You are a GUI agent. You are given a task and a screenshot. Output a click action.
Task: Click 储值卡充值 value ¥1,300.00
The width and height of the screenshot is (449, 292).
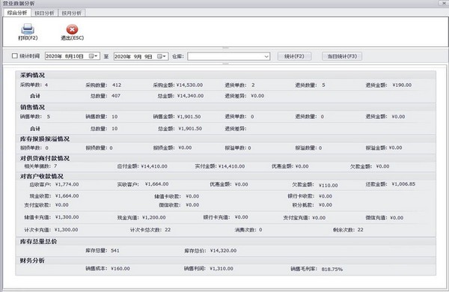[x=67, y=217]
